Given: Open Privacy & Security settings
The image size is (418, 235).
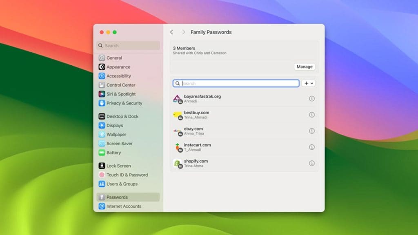Looking at the screenshot, I should point(102,103).
